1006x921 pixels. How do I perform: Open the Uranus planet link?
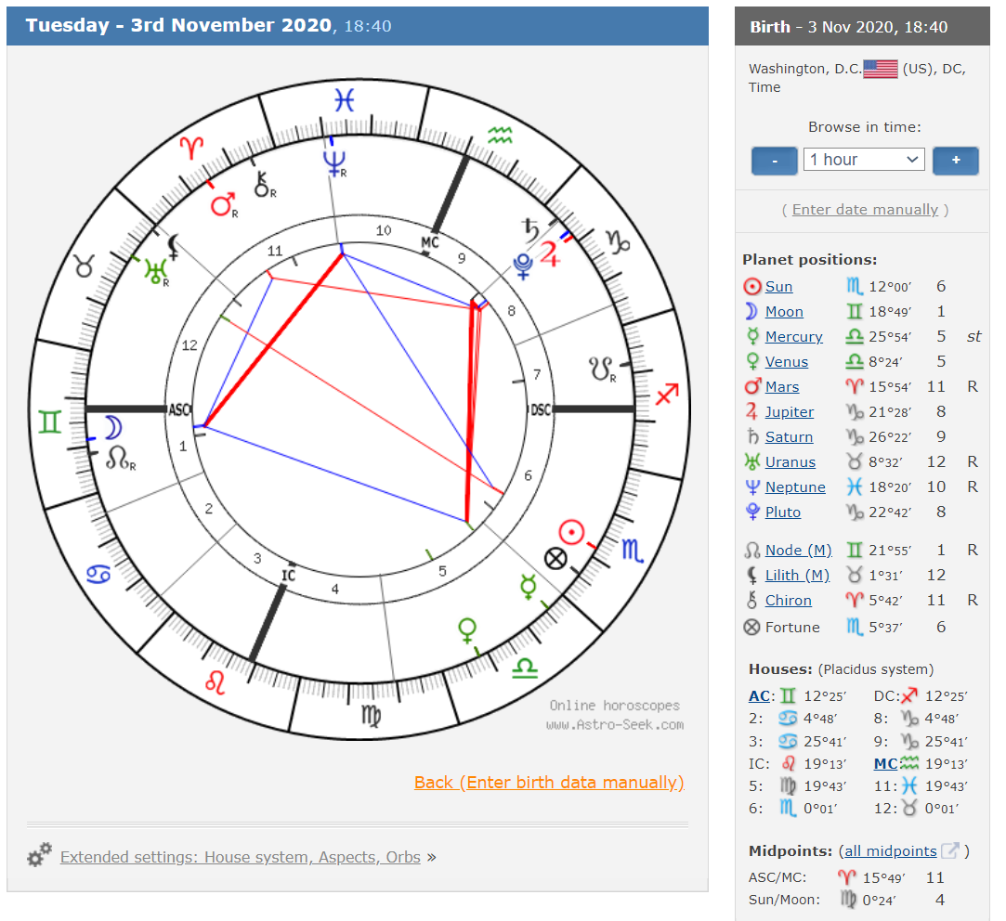[x=790, y=461]
